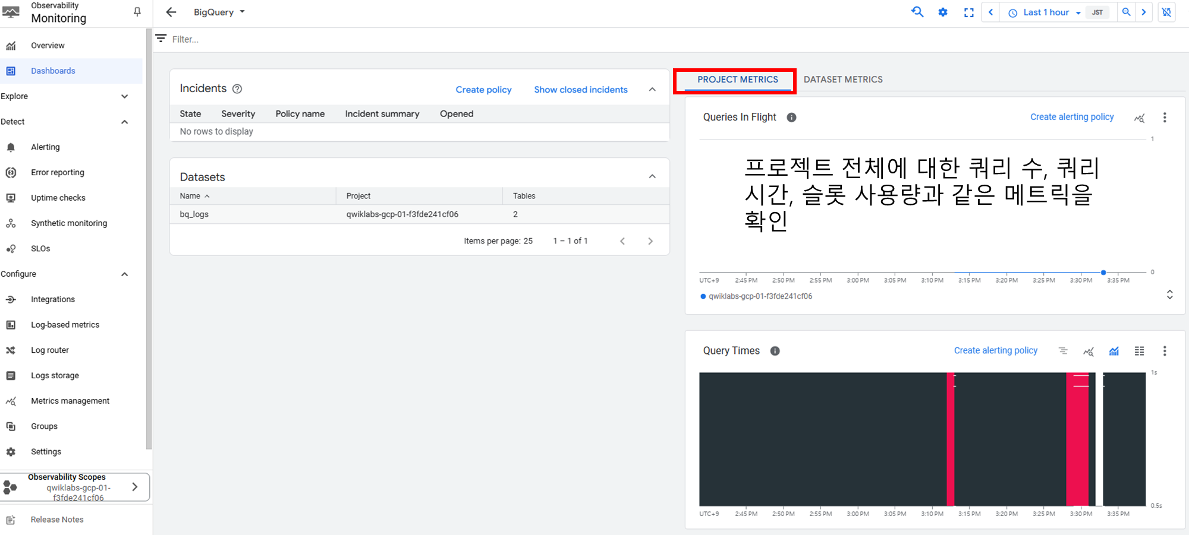Open Dashboards in the sidebar
Viewport: 1189px width, 535px height.
click(71, 71)
